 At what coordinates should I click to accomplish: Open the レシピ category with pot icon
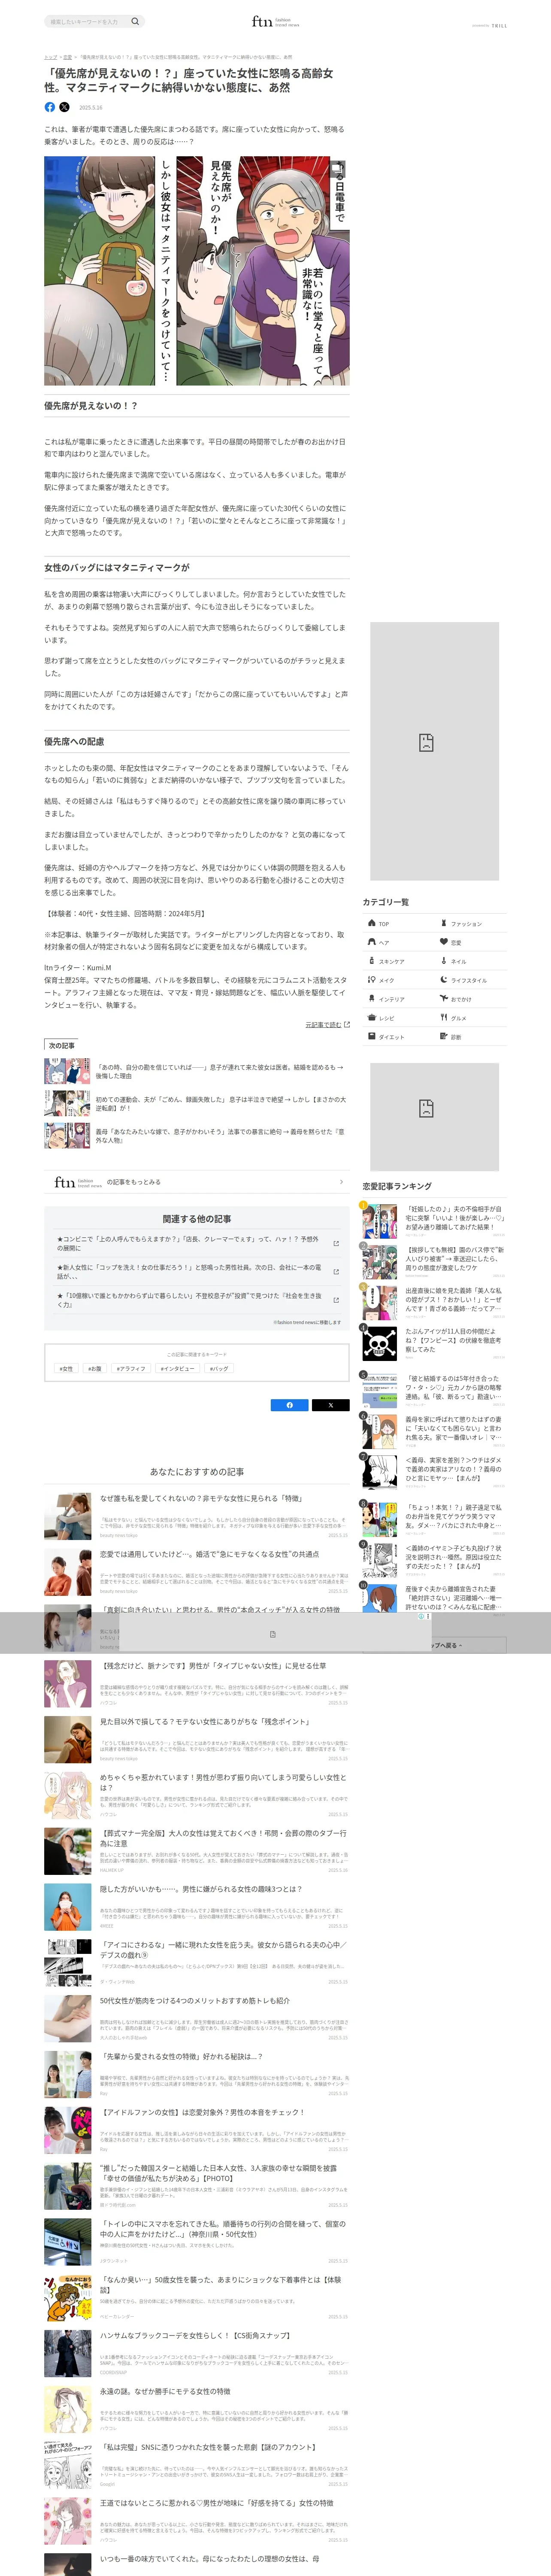398,1018
